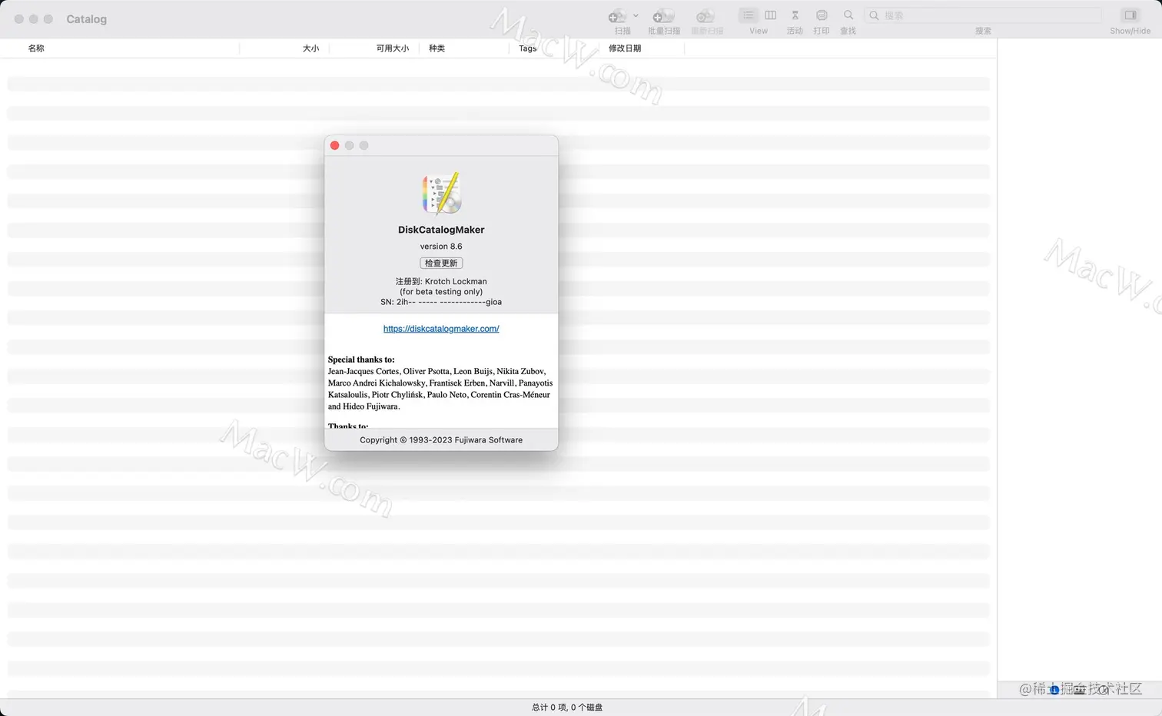
Task: Switch to column view in View control
Action: click(771, 15)
